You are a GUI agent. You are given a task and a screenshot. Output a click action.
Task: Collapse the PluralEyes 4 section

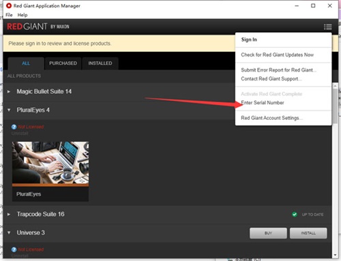point(9,110)
